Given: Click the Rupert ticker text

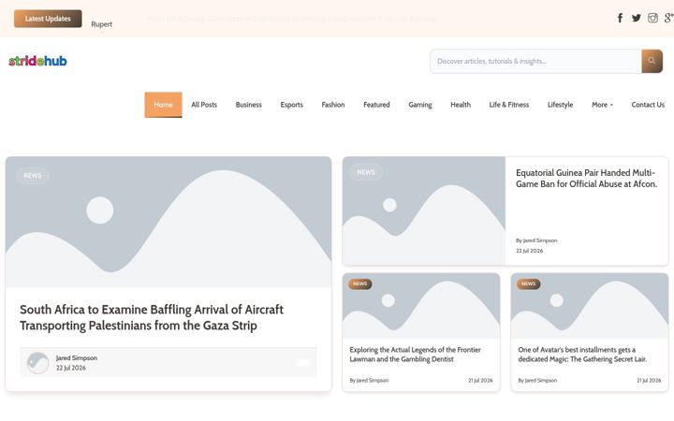Looking at the screenshot, I should coord(101,24).
